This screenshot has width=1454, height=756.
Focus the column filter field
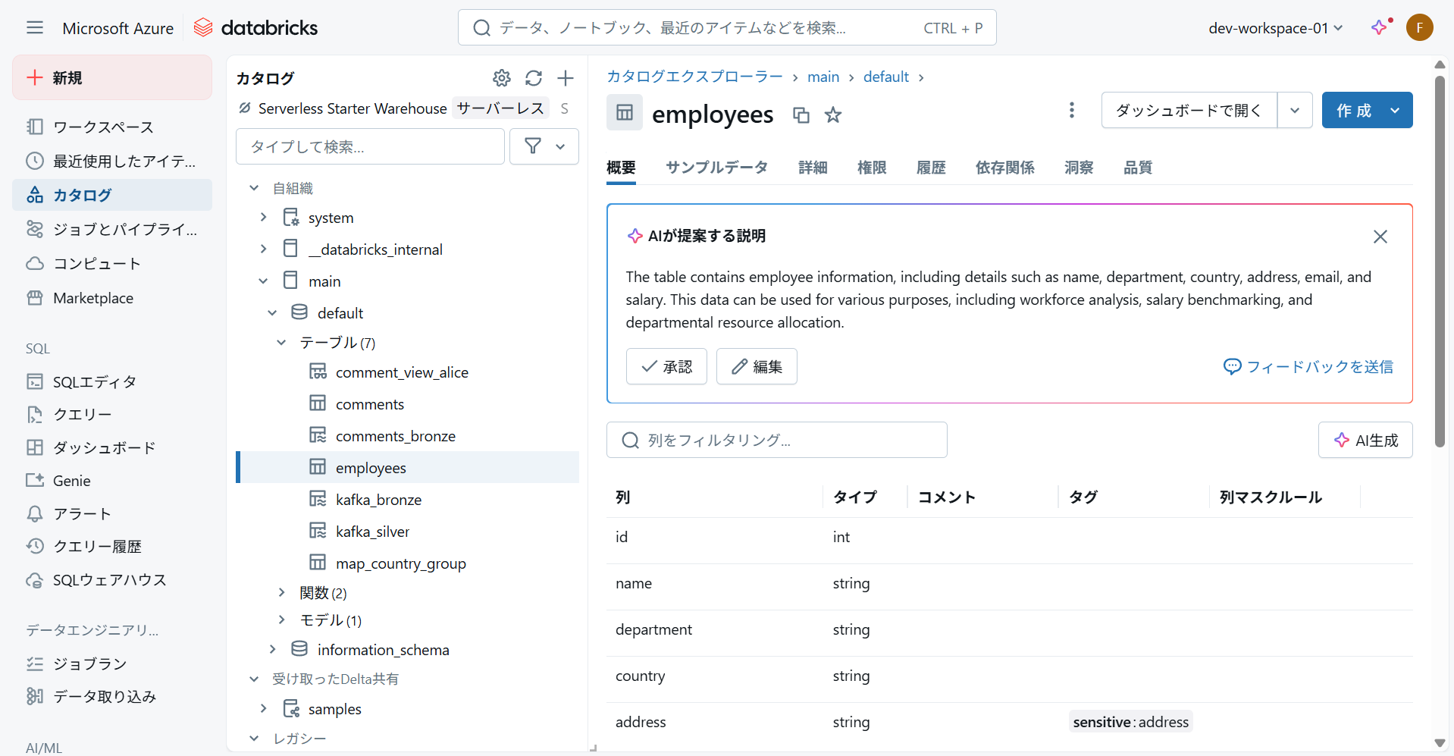(x=777, y=440)
